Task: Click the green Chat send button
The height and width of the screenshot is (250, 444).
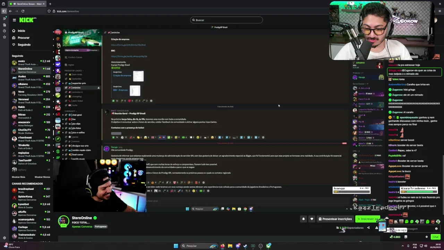Action: pos(436,237)
